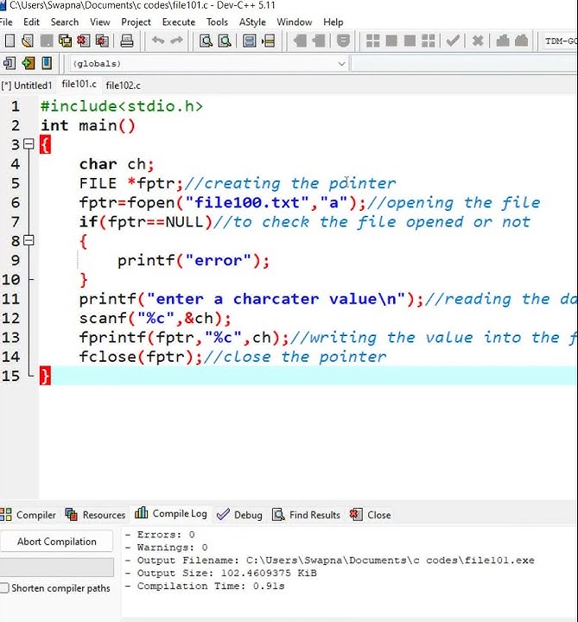
Task: Enable the Shorten compiler paths checkbox
Action: coord(4,588)
